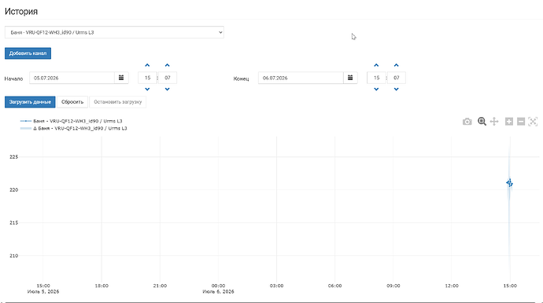Download plot as image camera icon
Image resolution: width=543 pixels, height=303 pixels.
467,122
